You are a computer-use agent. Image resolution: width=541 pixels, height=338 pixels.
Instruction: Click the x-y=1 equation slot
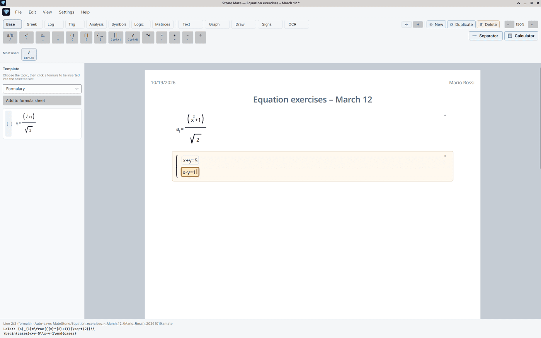tap(190, 172)
